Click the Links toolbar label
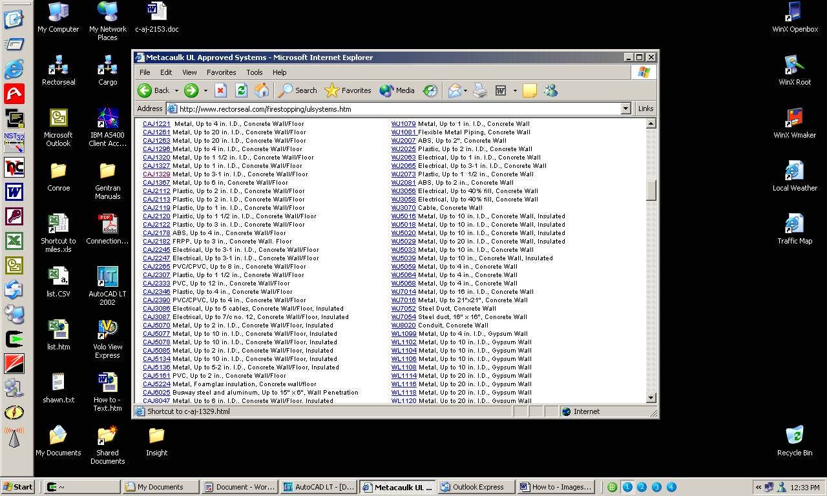This screenshot has height=496, width=827. pyautogui.click(x=645, y=108)
